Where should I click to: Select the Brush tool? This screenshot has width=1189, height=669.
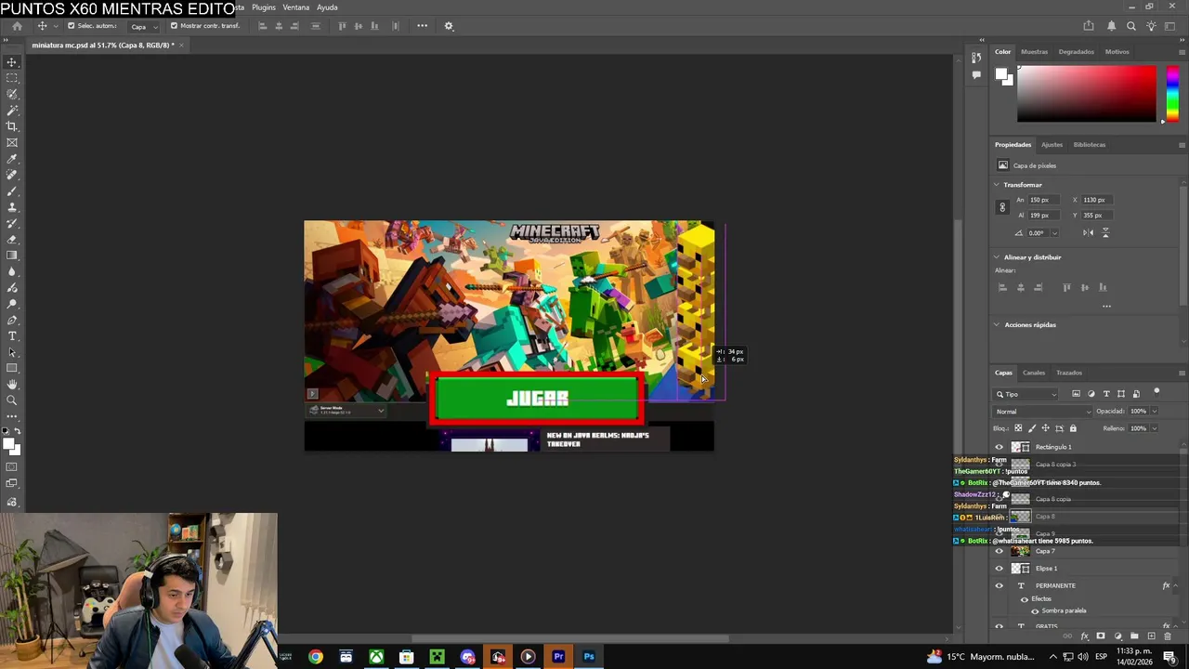click(x=12, y=191)
